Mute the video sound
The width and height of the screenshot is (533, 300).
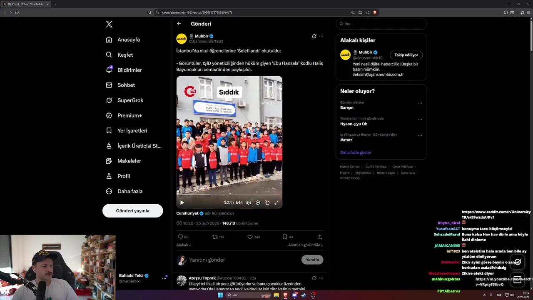(249, 202)
